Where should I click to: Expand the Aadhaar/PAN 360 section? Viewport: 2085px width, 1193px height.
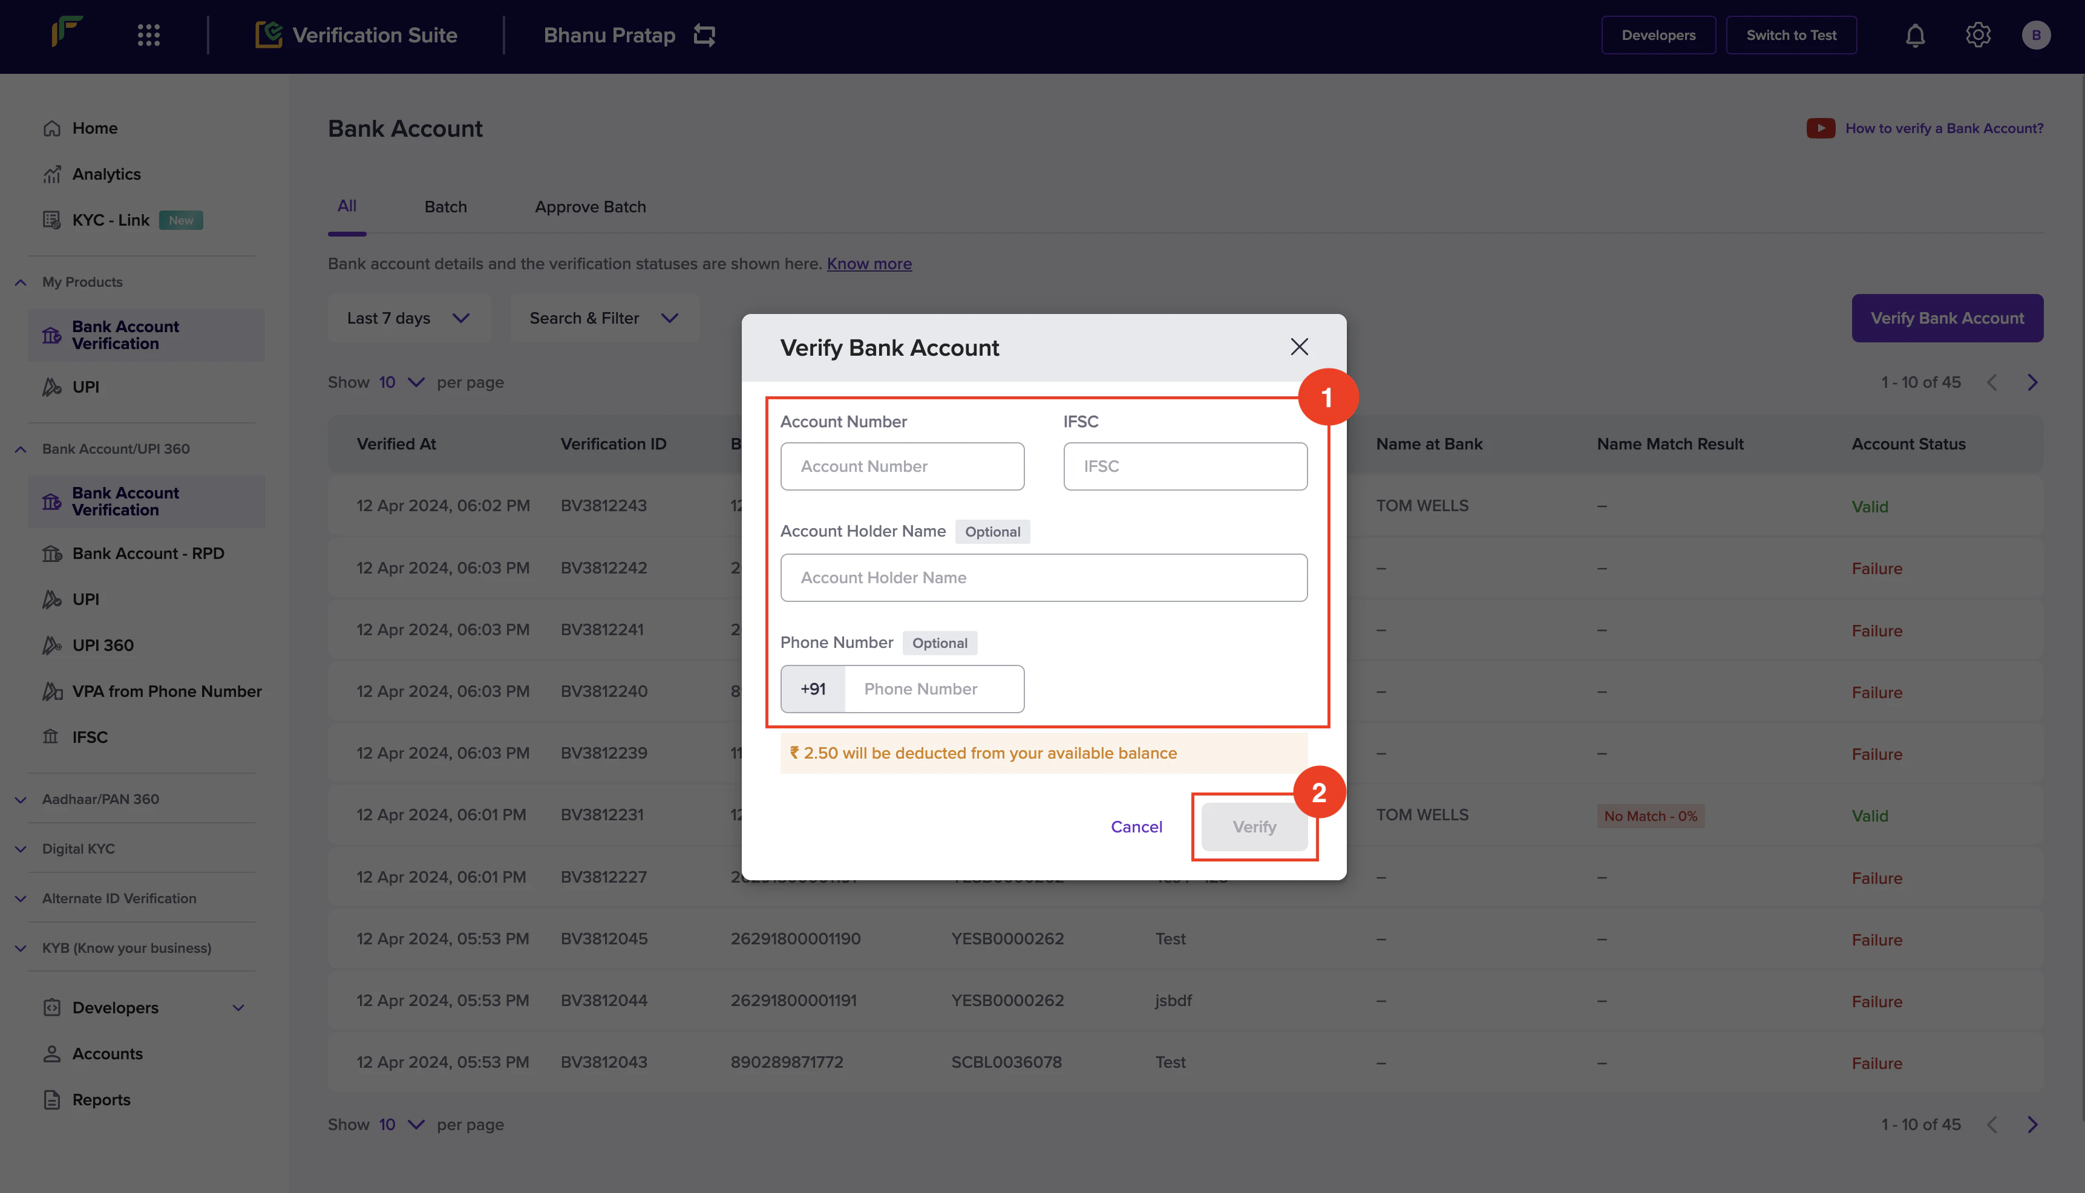tap(21, 799)
